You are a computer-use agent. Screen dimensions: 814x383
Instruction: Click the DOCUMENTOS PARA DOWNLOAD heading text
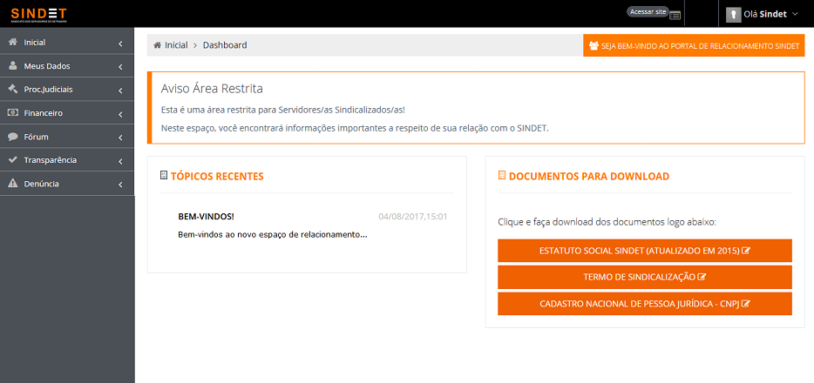point(589,176)
